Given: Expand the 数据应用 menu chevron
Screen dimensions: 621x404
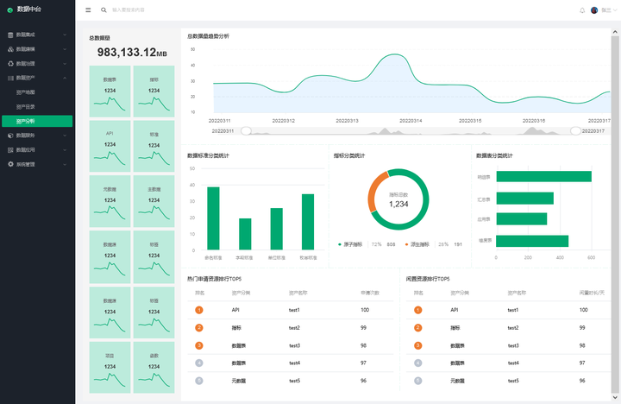Looking at the screenshot, I should click(x=65, y=150).
